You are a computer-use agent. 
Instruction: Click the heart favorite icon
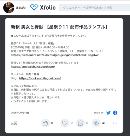(x=65, y=123)
